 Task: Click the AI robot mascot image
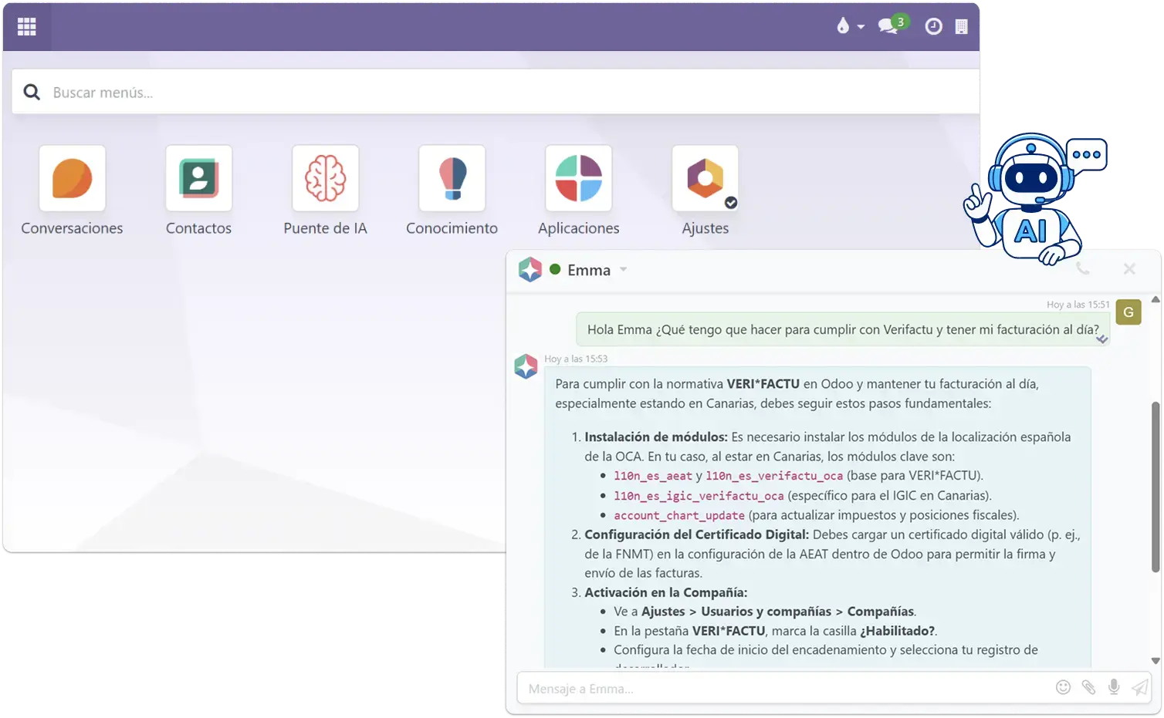point(1035,198)
